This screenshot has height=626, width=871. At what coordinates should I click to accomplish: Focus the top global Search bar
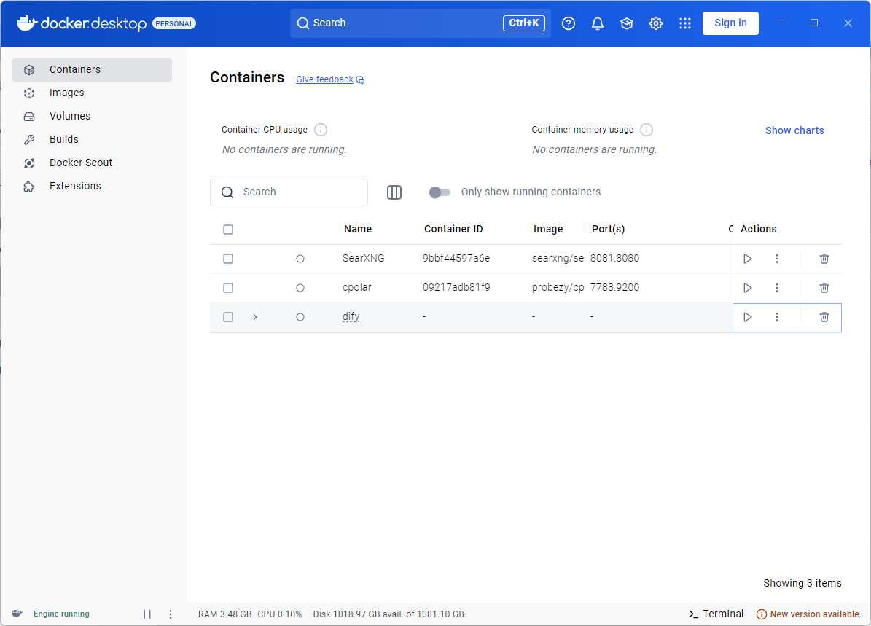tap(420, 23)
